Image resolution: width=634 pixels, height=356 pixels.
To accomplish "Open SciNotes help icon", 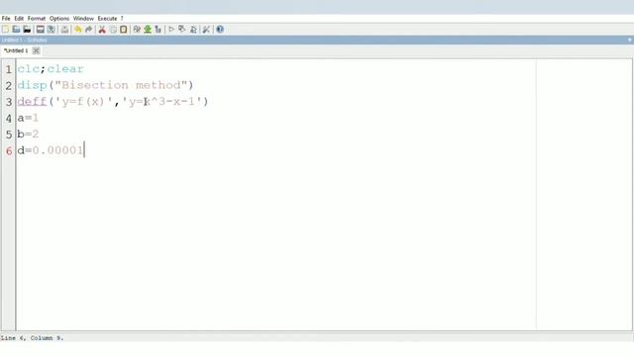I will [x=220, y=30].
